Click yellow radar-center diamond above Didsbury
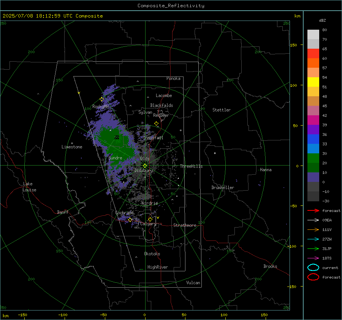The height and width of the screenshot is (320, 342). pos(145,166)
